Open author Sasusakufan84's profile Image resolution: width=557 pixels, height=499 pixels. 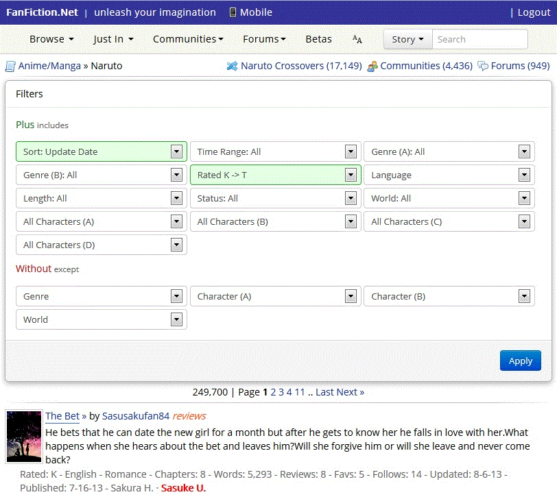[x=136, y=416]
